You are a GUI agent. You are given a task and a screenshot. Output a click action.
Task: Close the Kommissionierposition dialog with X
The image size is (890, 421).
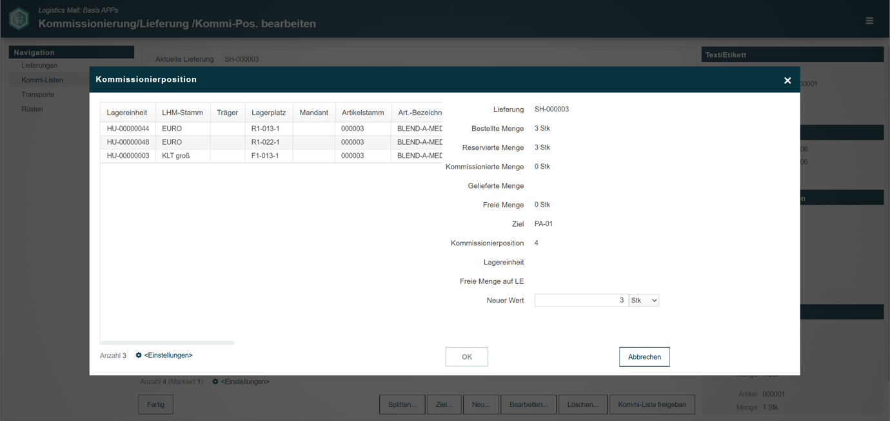787,80
